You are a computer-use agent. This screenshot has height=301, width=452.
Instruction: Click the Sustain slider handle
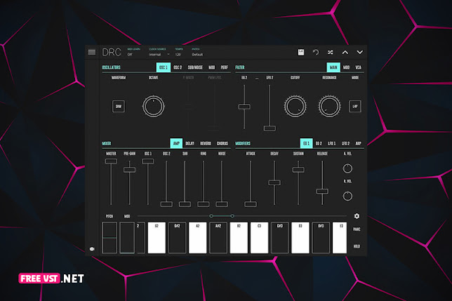(298, 170)
